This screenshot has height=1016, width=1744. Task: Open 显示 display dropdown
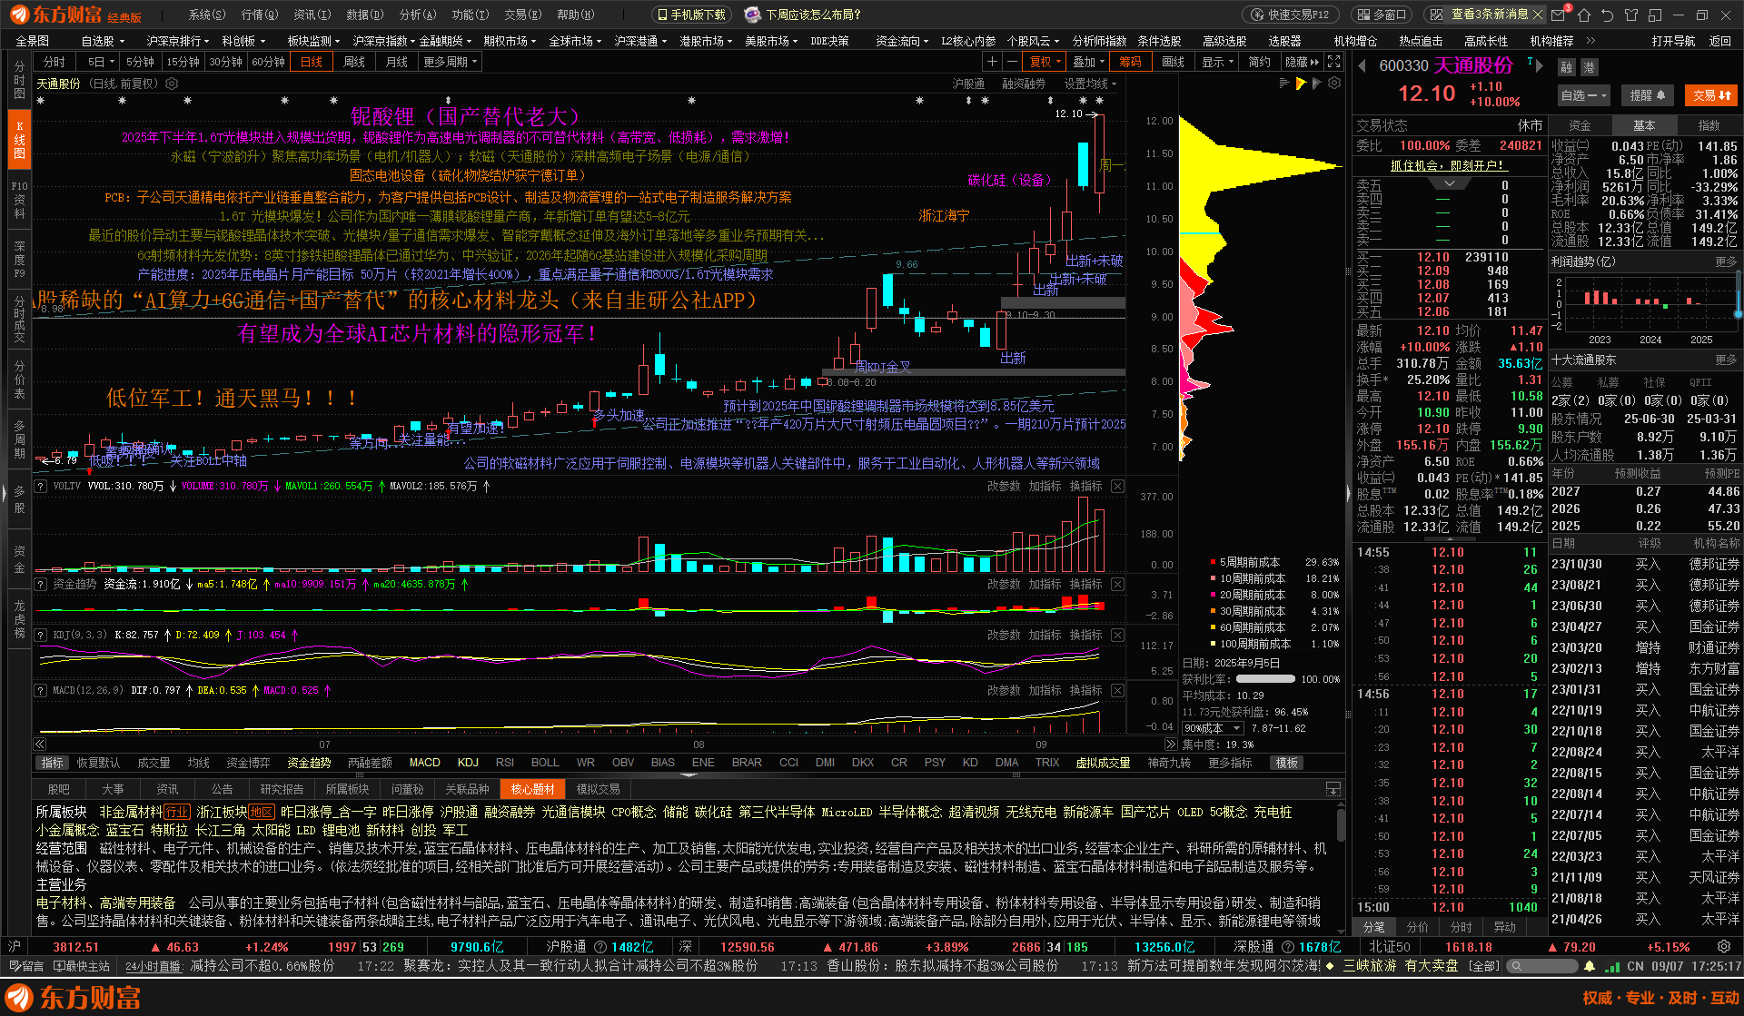point(1218,62)
